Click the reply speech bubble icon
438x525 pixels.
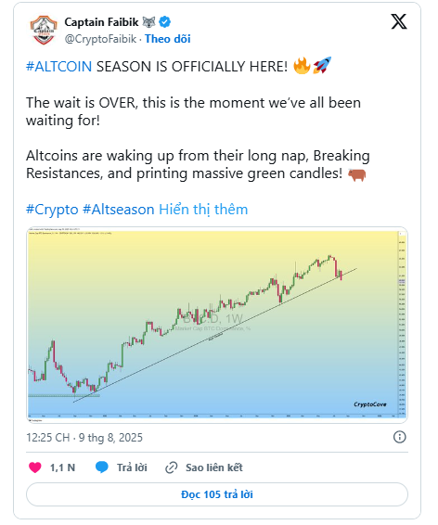[102, 467]
